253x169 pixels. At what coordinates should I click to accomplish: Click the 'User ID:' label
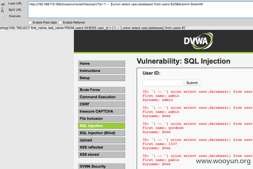tap(151, 73)
